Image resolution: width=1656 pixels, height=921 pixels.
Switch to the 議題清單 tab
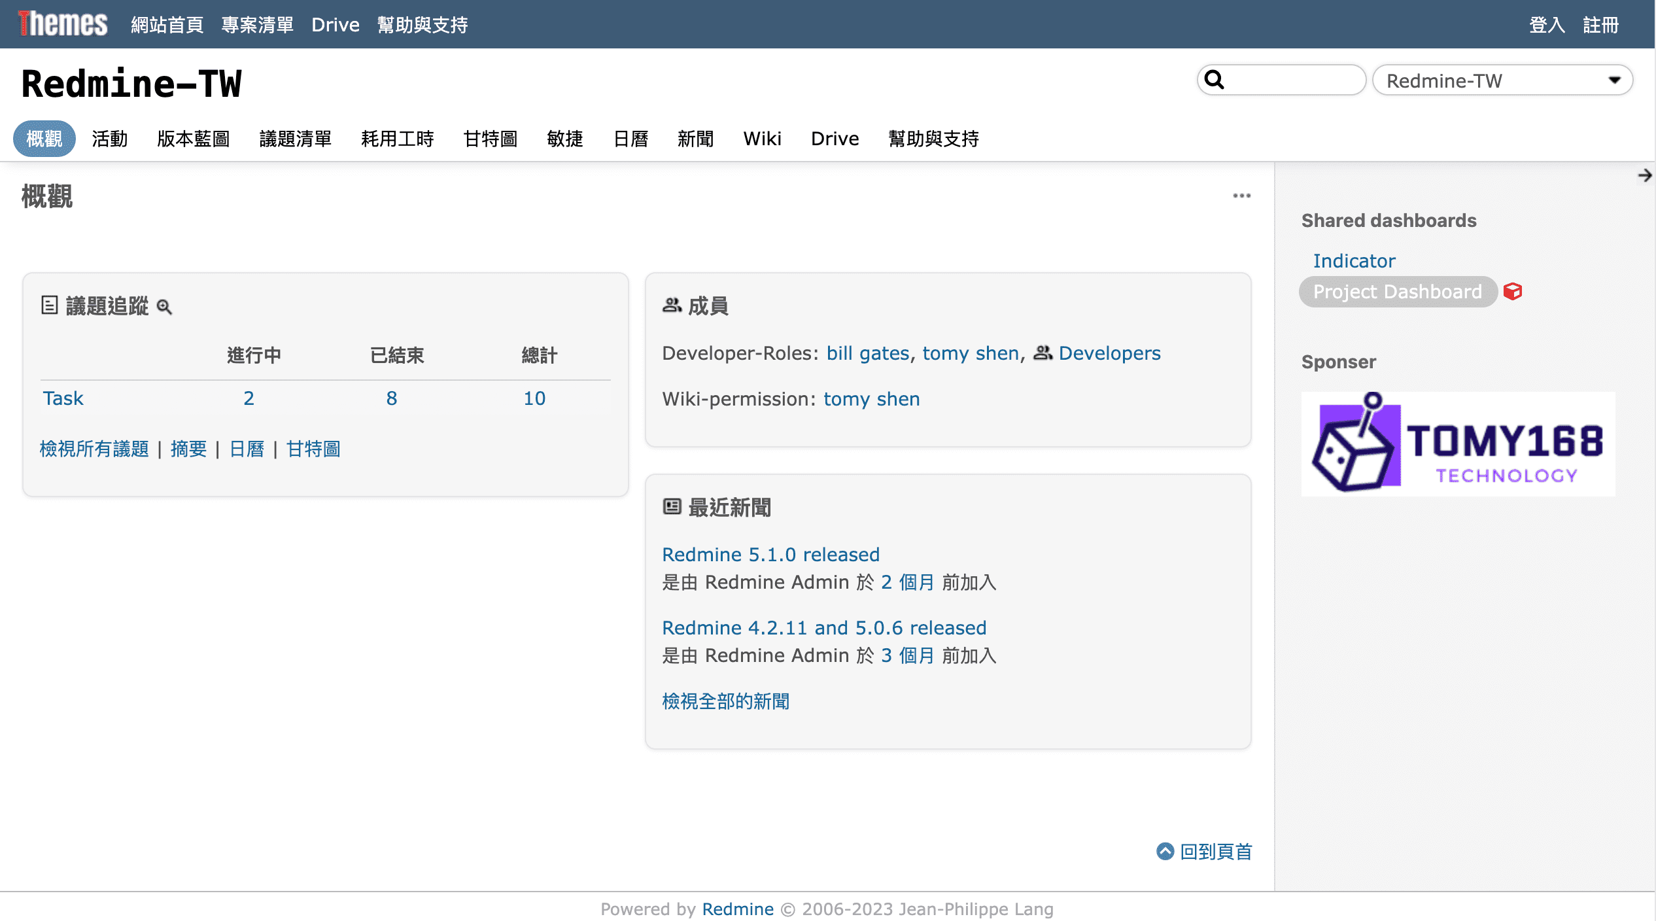coord(296,139)
